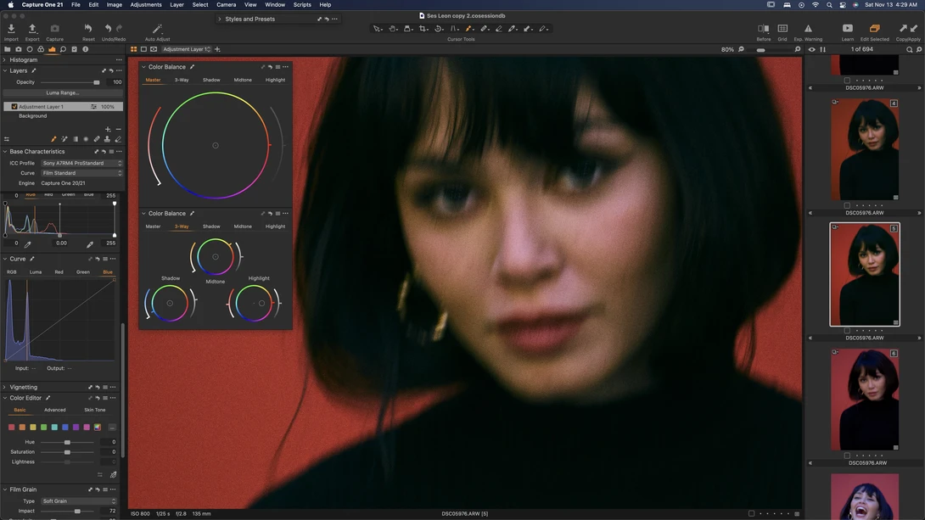Select Advanced tab in Color Editor
The height and width of the screenshot is (520, 925).
pos(55,410)
